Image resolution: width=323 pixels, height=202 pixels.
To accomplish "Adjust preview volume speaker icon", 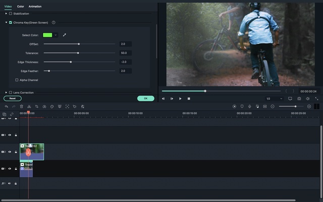I will pyautogui.click(x=307, y=99).
